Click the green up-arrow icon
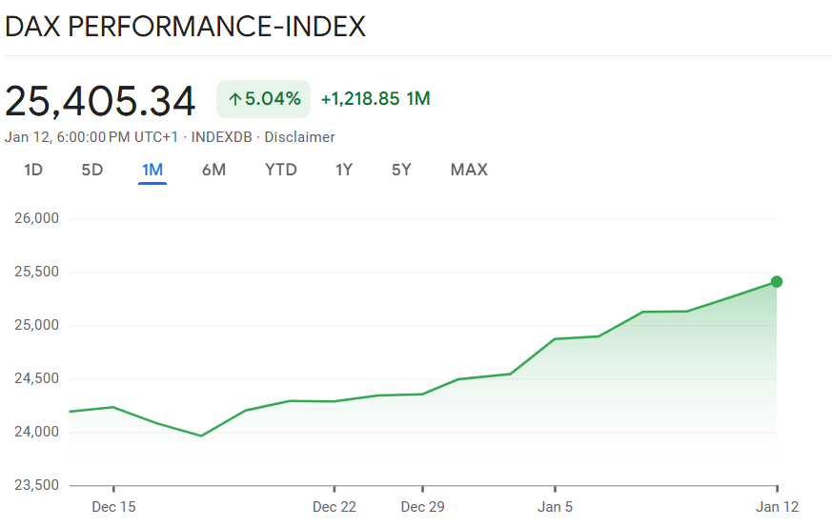This screenshot has width=832, height=527. pyautogui.click(x=234, y=99)
